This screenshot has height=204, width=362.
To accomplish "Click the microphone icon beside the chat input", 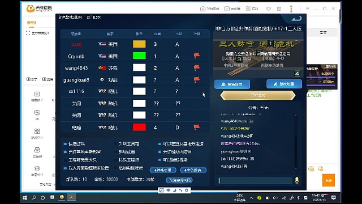I will pyautogui.click(x=297, y=180).
